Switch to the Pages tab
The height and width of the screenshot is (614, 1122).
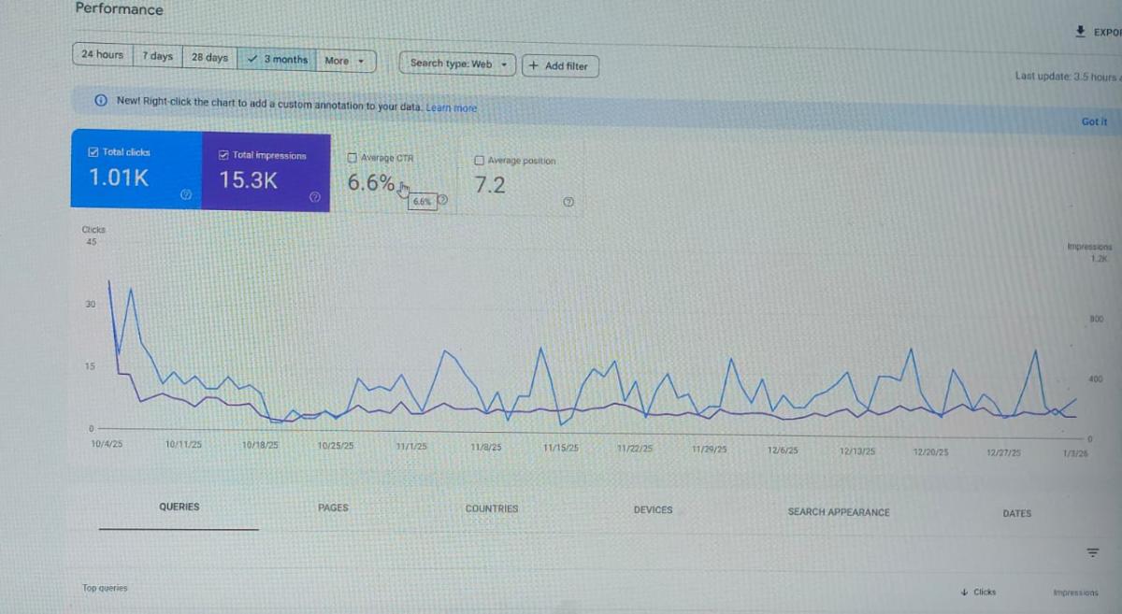click(333, 507)
